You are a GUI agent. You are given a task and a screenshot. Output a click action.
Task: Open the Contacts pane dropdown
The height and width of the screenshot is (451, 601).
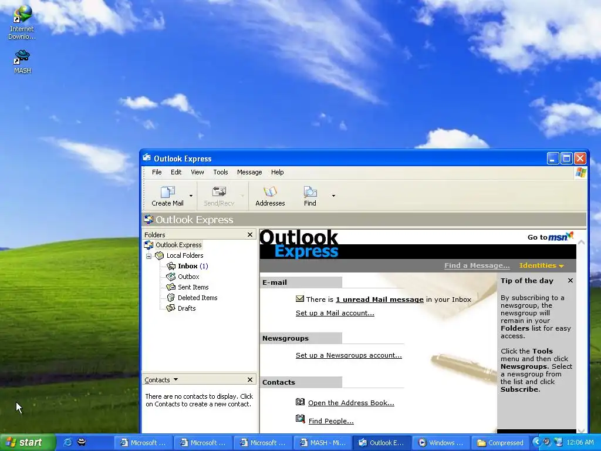coord(175,380)
